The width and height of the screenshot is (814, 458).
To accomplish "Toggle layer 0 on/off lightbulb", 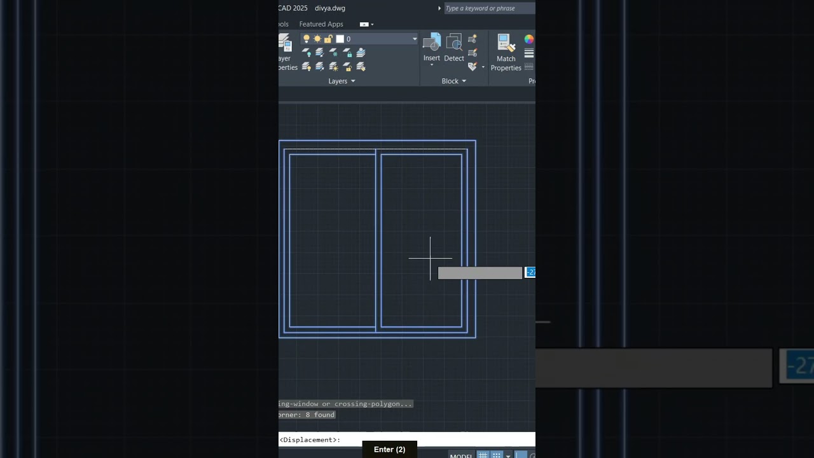I will point(306,39).
